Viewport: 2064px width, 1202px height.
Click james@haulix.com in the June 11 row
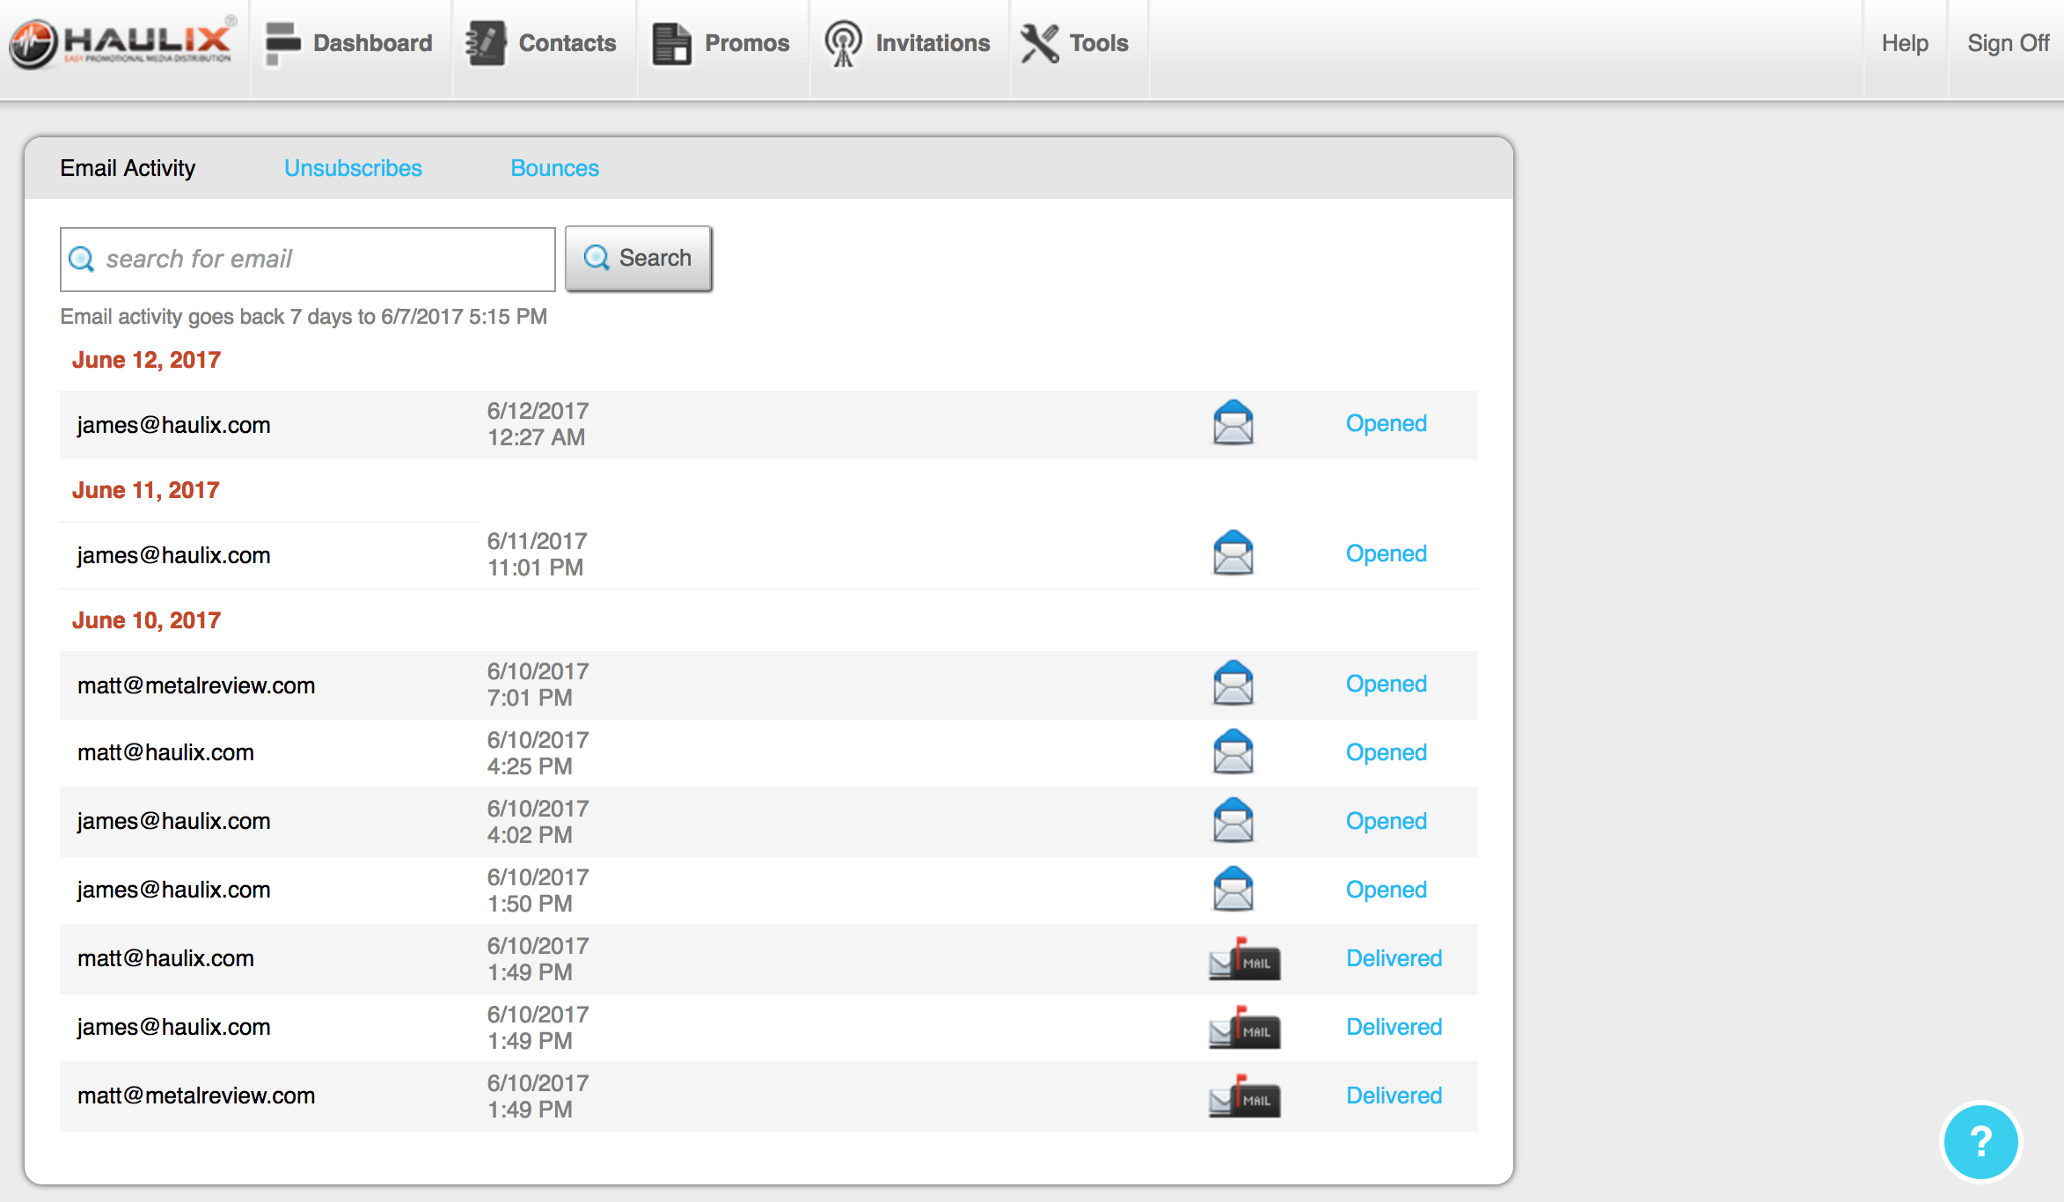pos(173,555)
